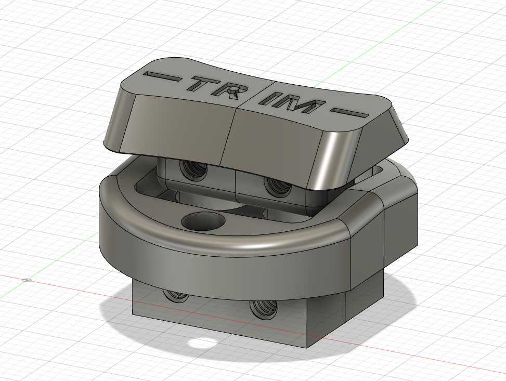Select the left threaded hole under the cap
Viewport: 506px width, 381px height.
click(193, 169)
